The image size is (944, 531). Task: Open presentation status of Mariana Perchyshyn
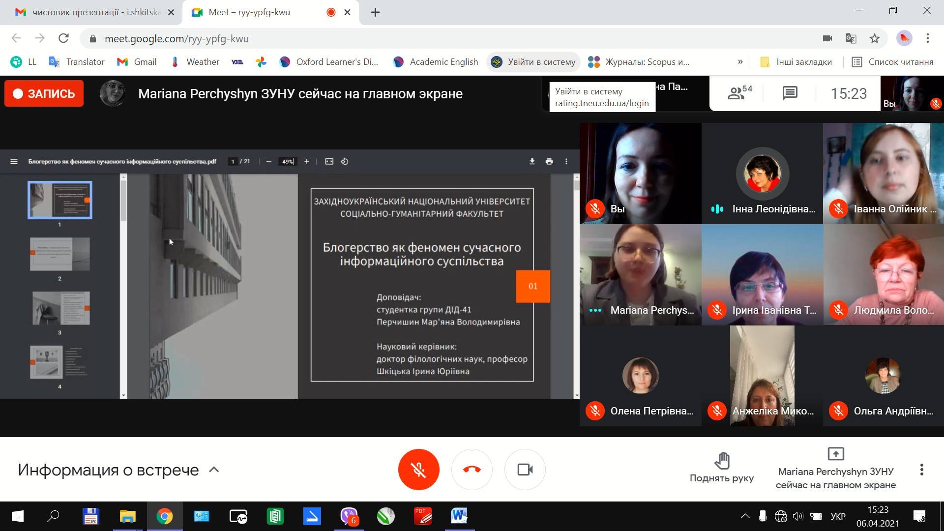point(836,469)
